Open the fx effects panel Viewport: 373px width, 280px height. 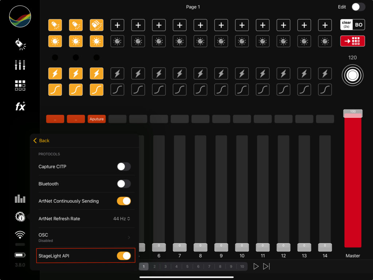[x=20, y=106]
